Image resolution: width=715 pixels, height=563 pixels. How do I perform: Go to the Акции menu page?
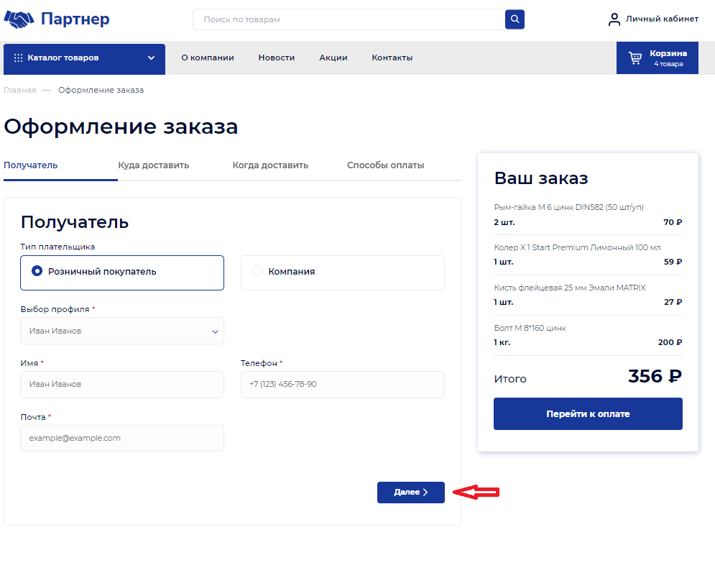[x=333, y=58]
